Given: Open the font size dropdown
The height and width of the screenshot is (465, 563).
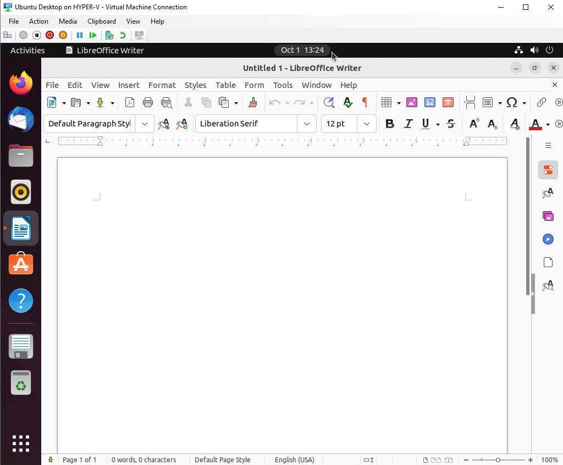Looking at the screenshot, I should pos(367,124).
